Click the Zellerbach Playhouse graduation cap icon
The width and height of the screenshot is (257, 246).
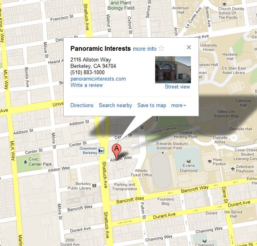pyautogui.click(x=233, y=169)
